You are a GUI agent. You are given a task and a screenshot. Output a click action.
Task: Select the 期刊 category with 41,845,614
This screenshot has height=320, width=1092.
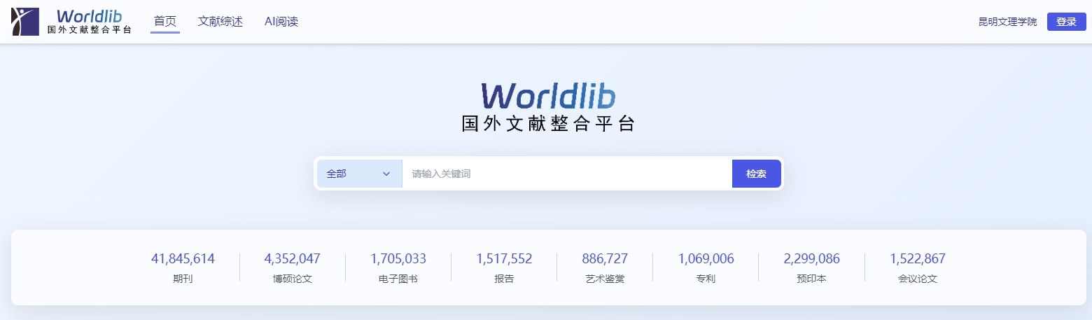[183, 267]
